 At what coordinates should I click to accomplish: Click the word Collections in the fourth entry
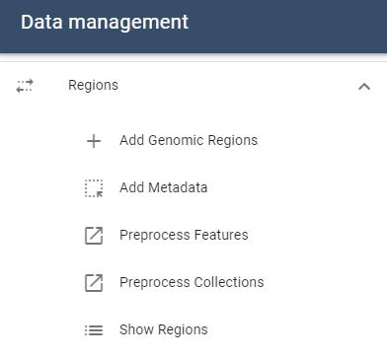tap(229, 282)
